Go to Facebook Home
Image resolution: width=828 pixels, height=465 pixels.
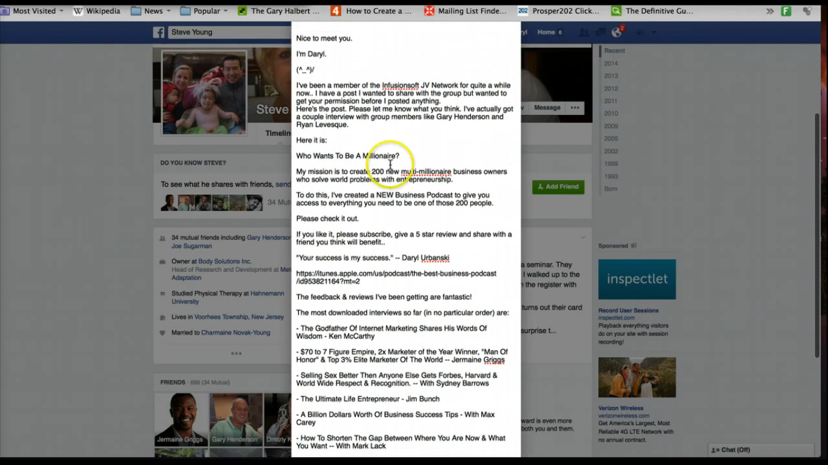(546, 32)
